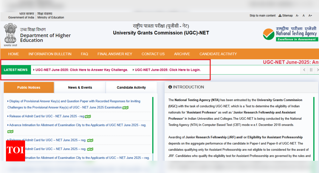Decrease font size with A- button
Screen dimensions: 319x173
click(297, 16)
